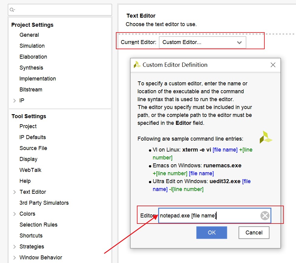Confirm with the OK button
Image resolution: width=296 pixels, height=263 pixels.
(x=212, y=233)
